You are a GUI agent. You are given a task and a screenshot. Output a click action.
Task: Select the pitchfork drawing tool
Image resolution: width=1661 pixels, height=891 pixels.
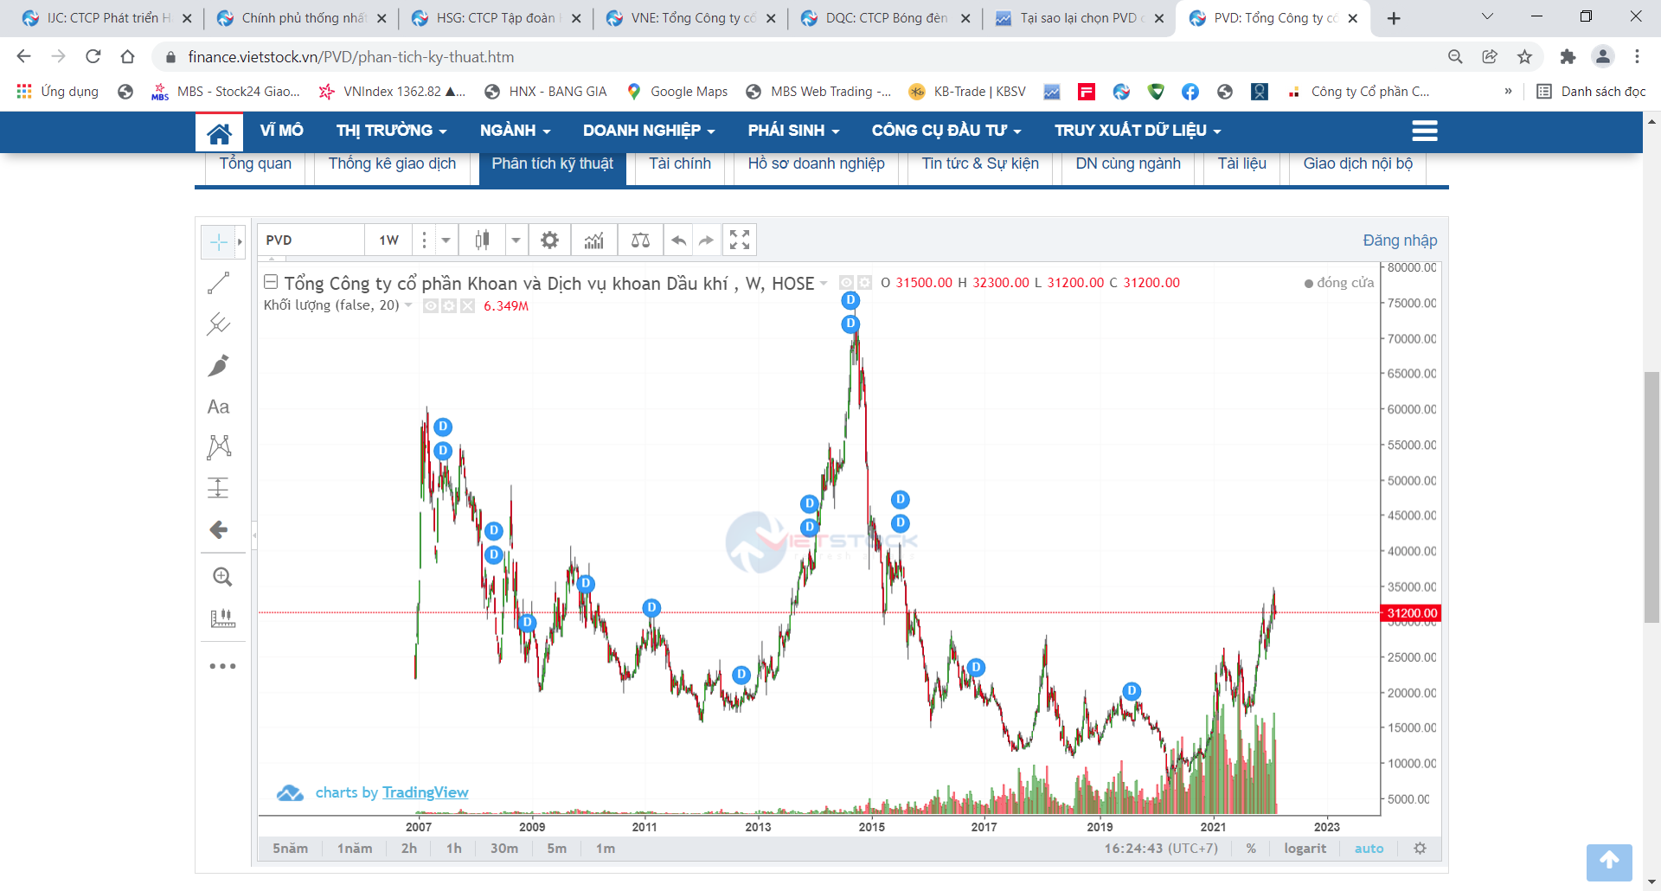219,324
